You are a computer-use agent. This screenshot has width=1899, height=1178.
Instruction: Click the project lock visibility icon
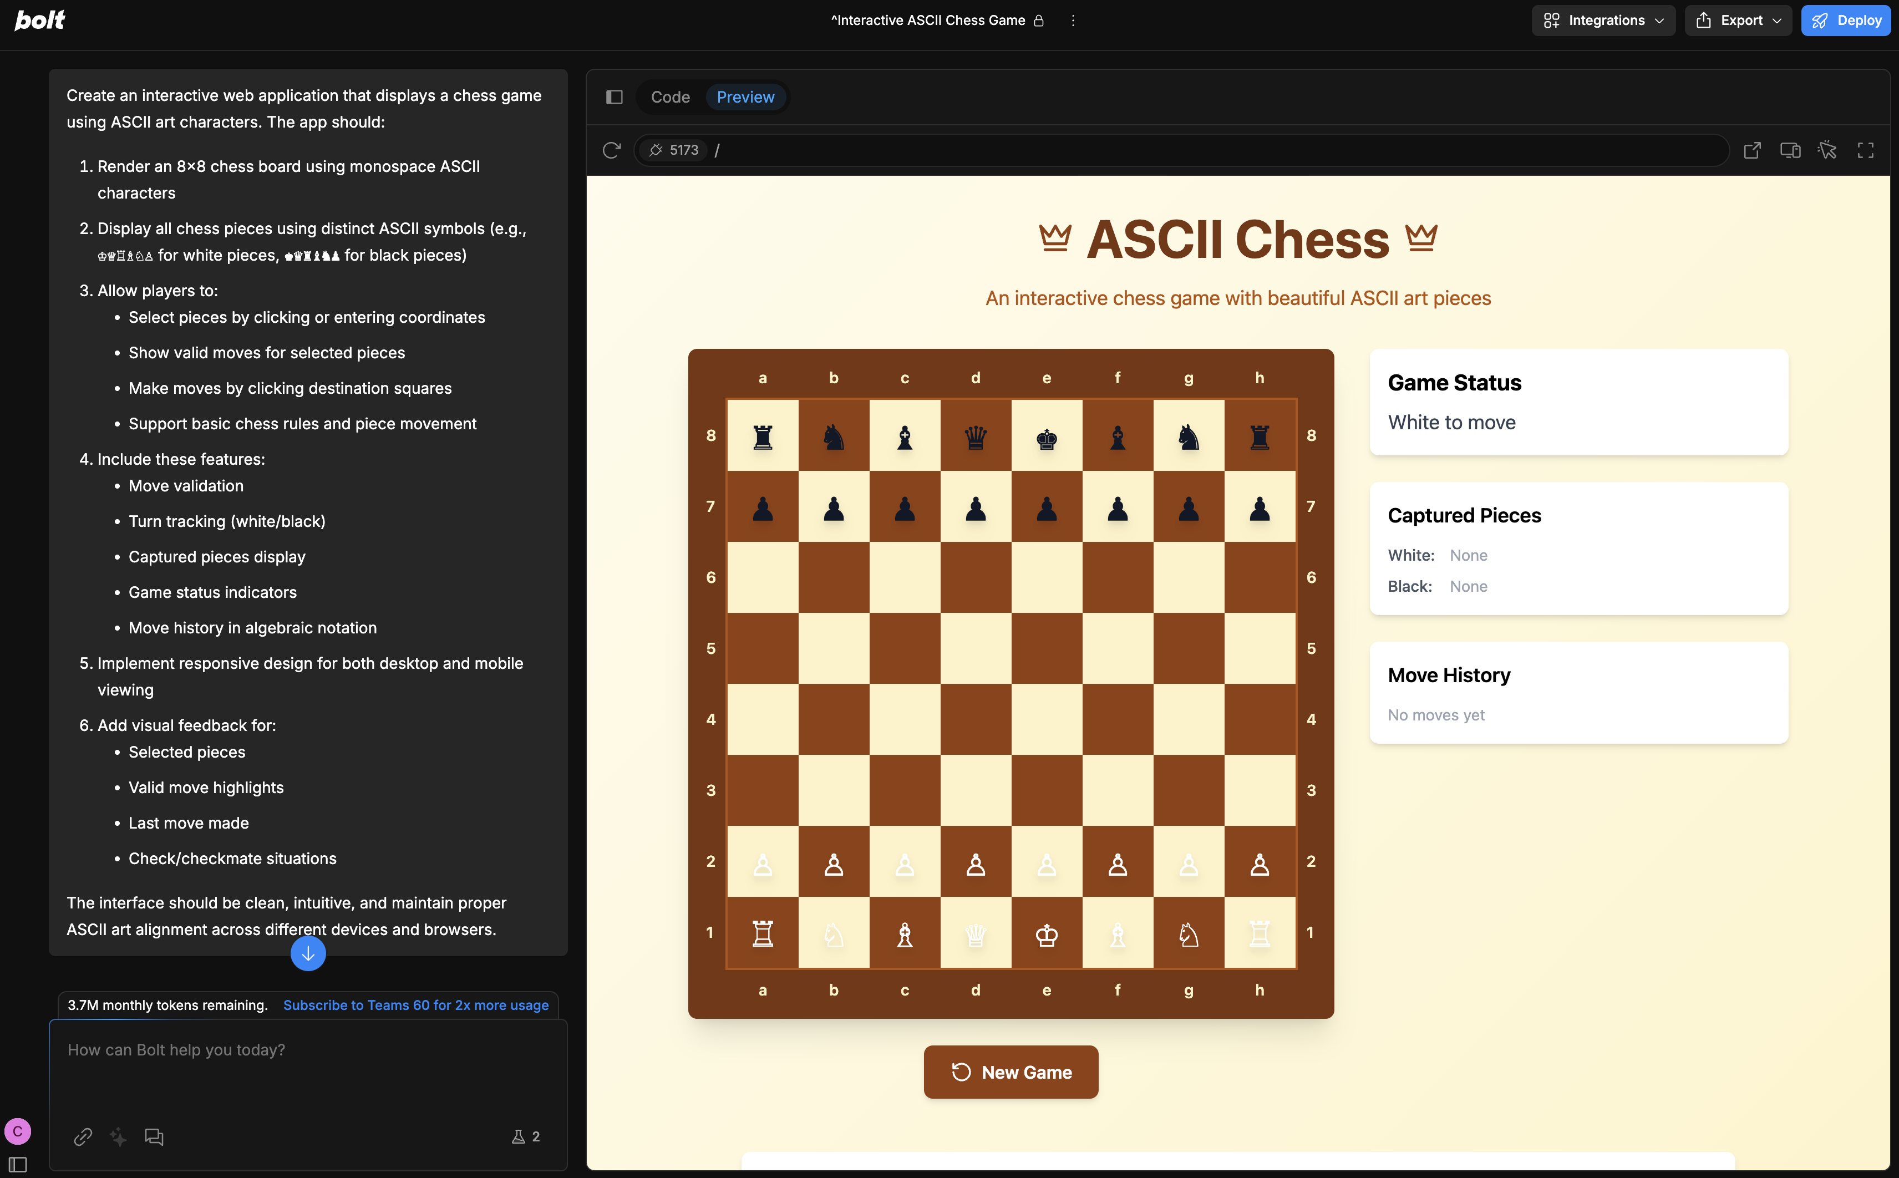tap(1038, 21)
